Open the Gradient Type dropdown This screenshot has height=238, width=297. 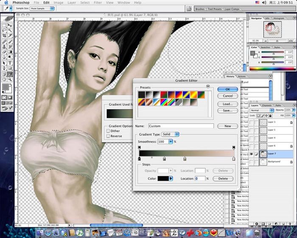tap(170, 134)
